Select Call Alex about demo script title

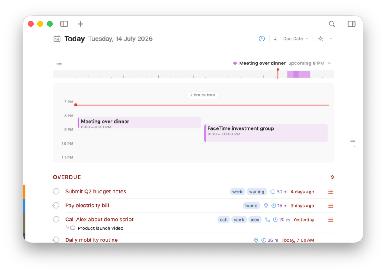99,219
